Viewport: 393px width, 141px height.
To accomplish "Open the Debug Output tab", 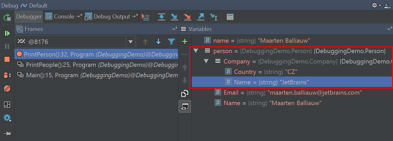I will tap(111, 17).
